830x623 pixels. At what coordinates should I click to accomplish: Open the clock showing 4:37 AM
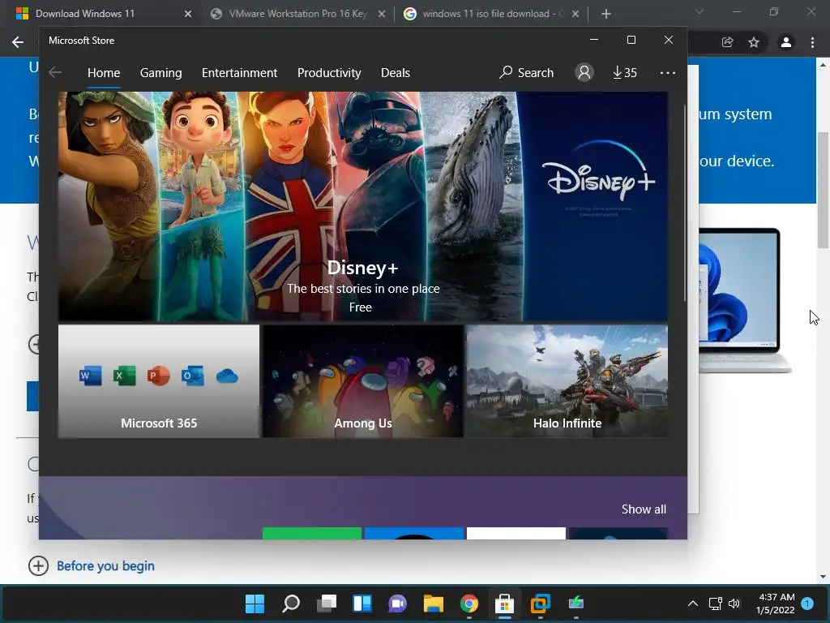tap(776, 604)
